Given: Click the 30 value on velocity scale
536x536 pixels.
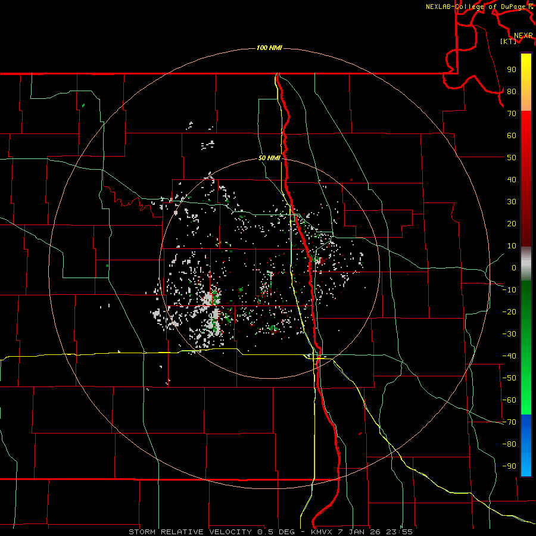Looking at the screenshot, I should click(512, 202).
